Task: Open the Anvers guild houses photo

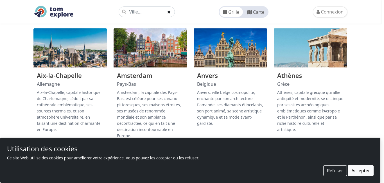Action: [x=230, y=48]
